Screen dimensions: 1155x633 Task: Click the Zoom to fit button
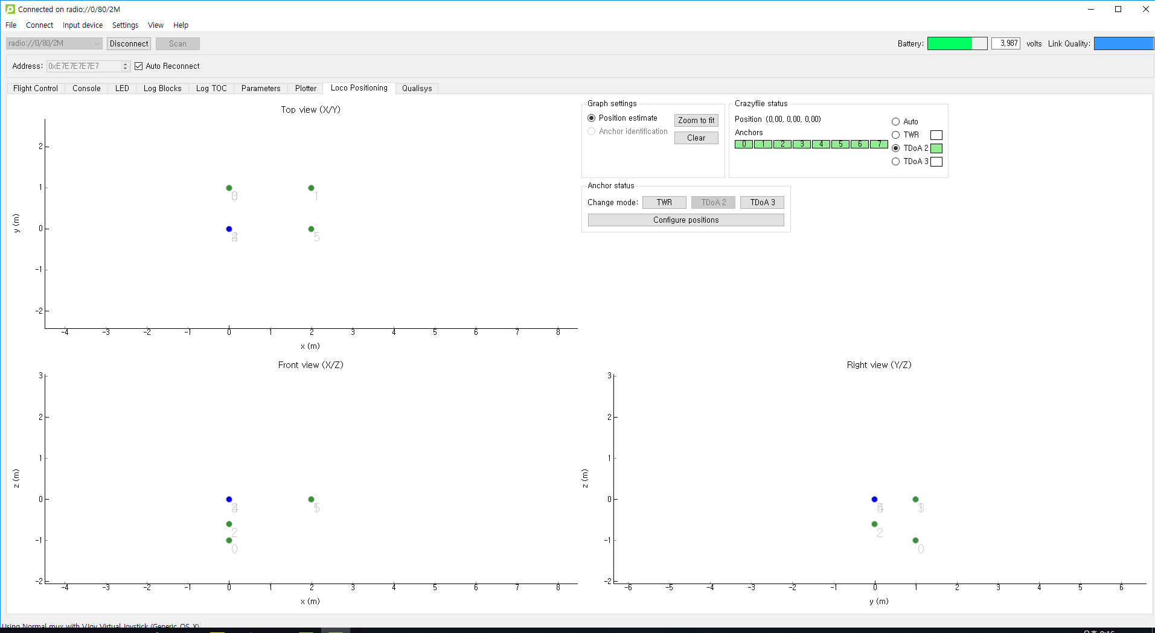click(x=696, y=121)
